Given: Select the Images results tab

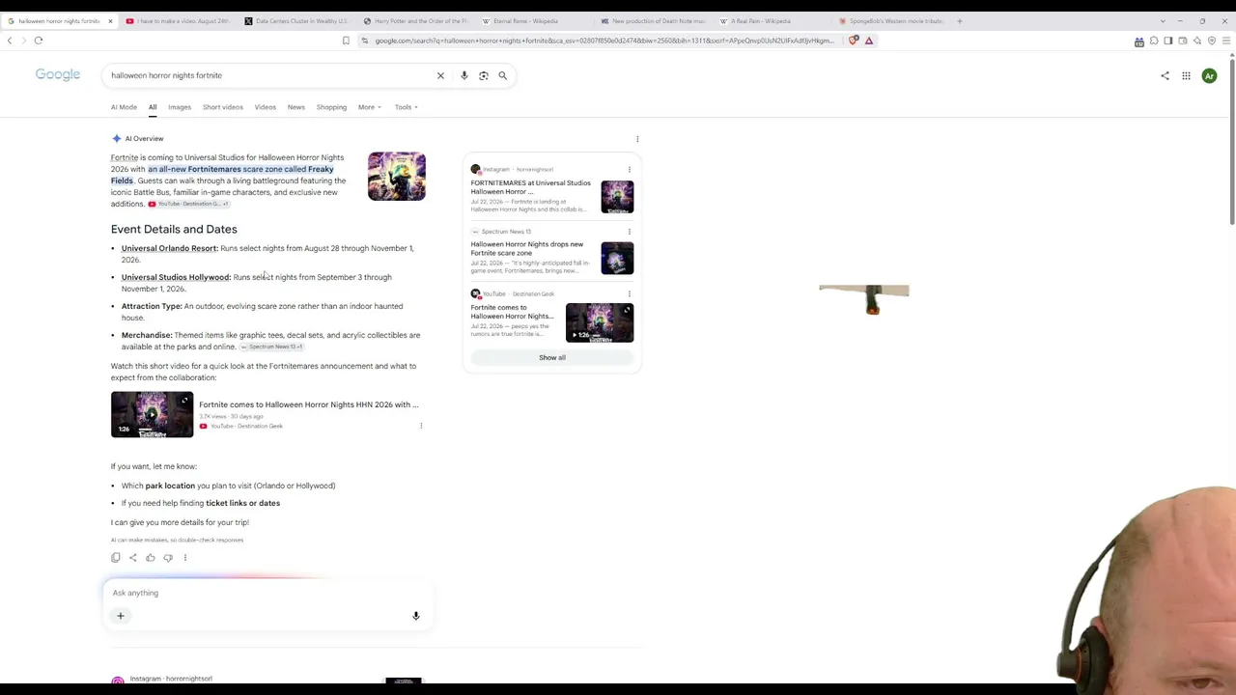Looking at the screenshot, I should pyautogui.click(x=180, y=107).
